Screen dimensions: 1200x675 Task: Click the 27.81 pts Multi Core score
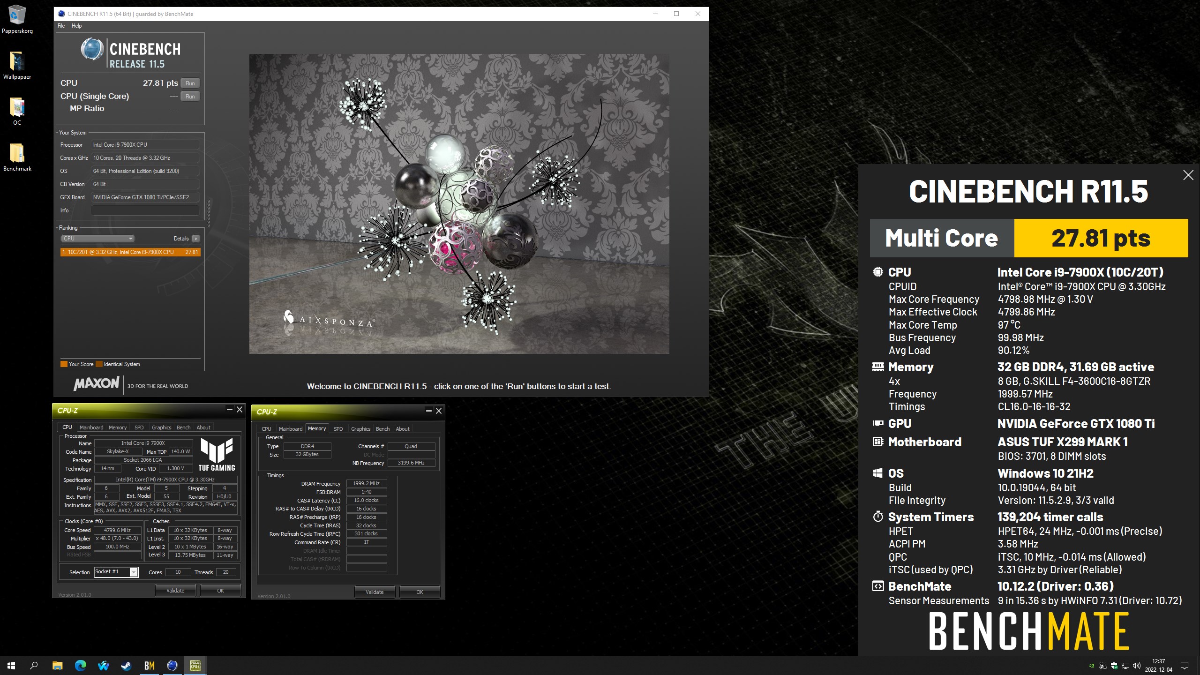tap(1101, 238)
